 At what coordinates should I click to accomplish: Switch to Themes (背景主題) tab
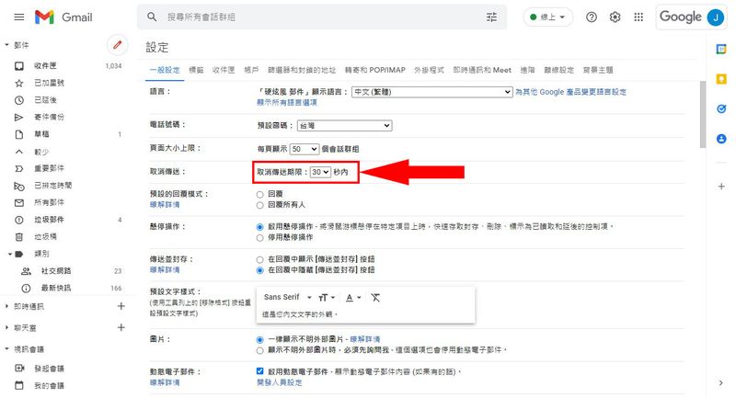pos(598,70)
